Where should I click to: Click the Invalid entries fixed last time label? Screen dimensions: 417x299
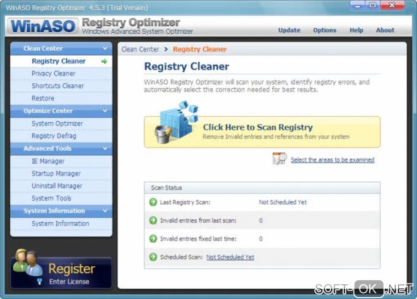(198, 239)
